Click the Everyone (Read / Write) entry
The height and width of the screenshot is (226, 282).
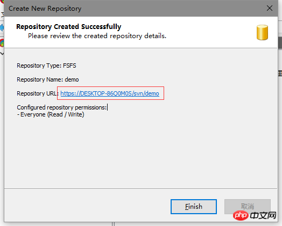[x=51, y=114]
